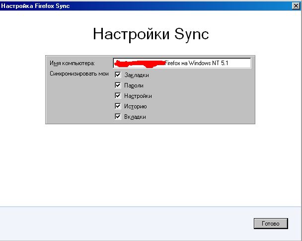Image resolution: width=302 pixels, height=241 pixels.
Task: Click the Имя компьютера label
Action: 72,63
